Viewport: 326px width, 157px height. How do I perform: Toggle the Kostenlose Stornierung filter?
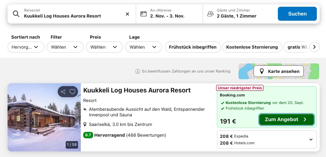click(252, 47)
